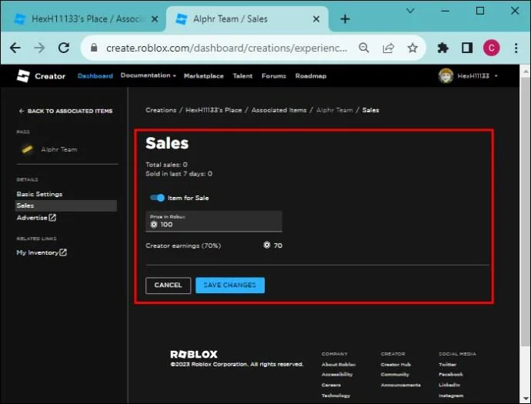This screenshot has width=531, height=404.
Task: Click the Cancel button
Action: [x=168, y=285]
